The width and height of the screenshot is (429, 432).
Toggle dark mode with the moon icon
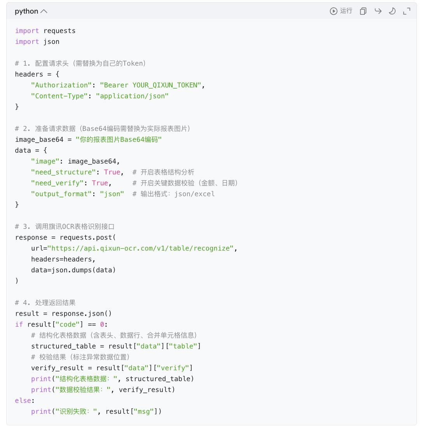(x=392, y=11)
